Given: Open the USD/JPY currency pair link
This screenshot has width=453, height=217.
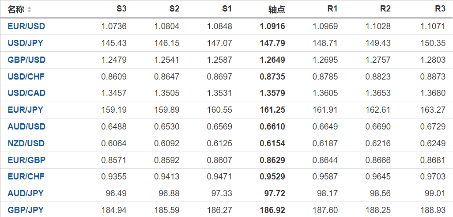Looking at the screenshot, I should coord(25,43).
